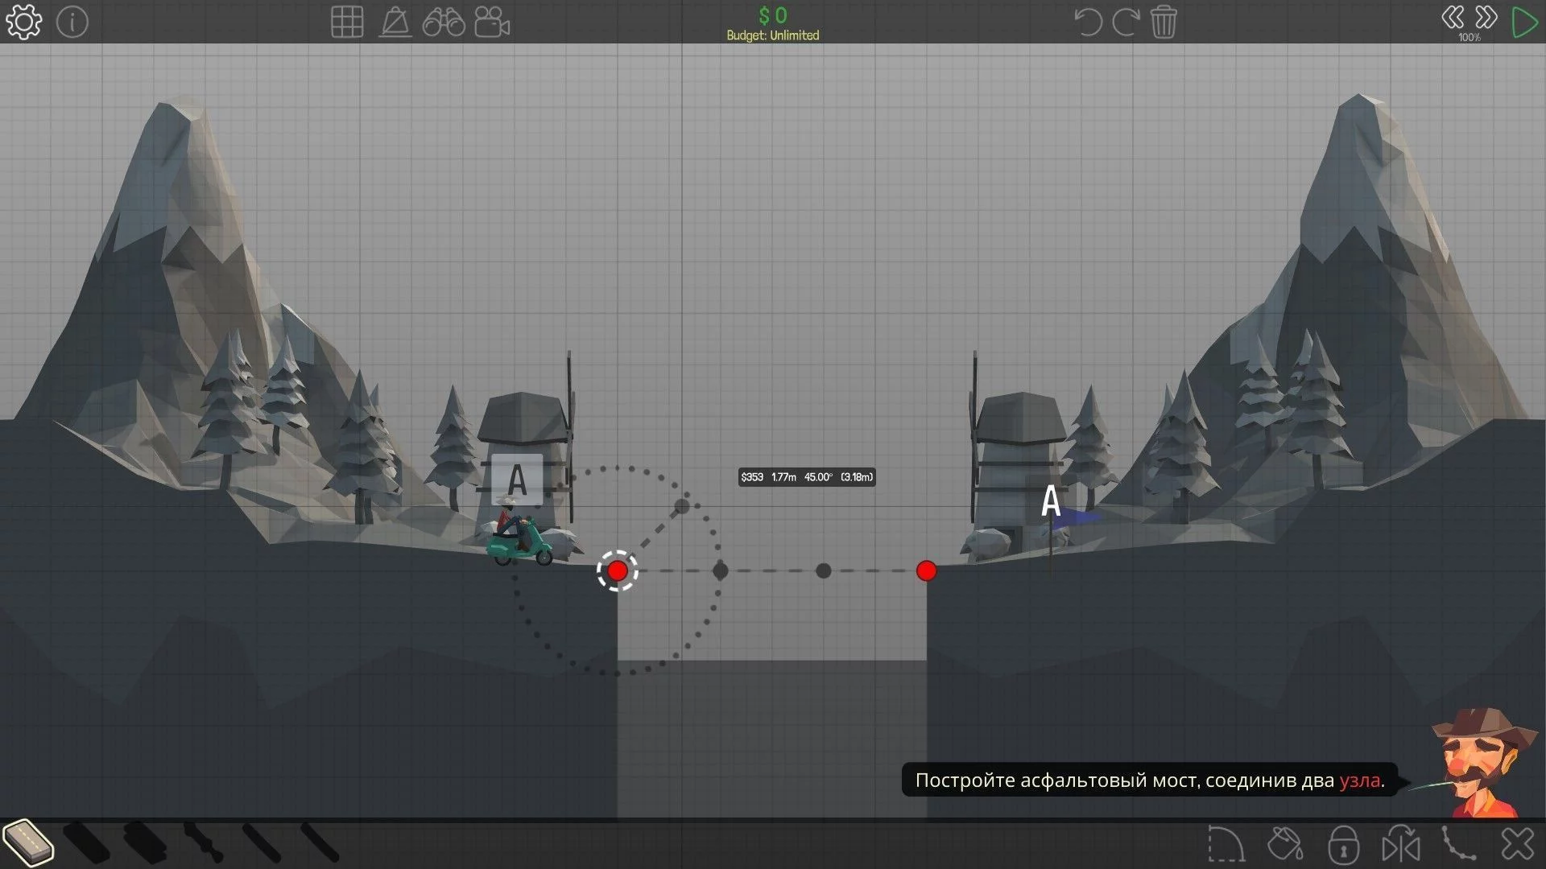Select the curved node chain tool
Screen dimensions: 1546x869
(1458, 845)
